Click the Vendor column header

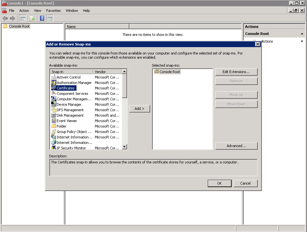pos(107,71)
